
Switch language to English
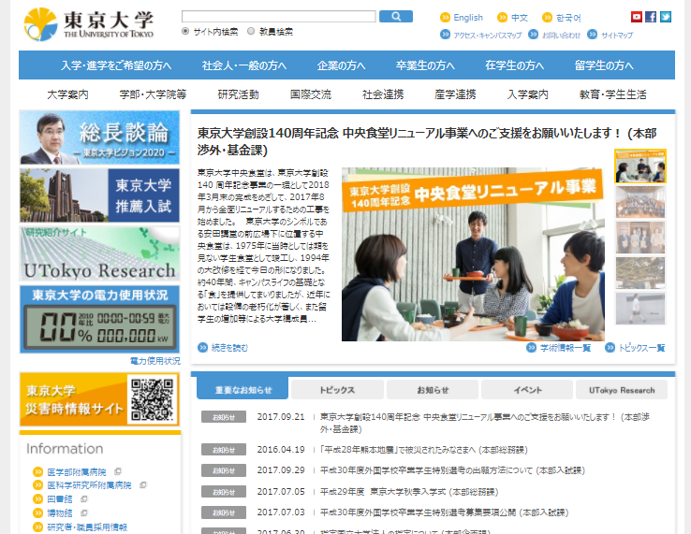468,18
